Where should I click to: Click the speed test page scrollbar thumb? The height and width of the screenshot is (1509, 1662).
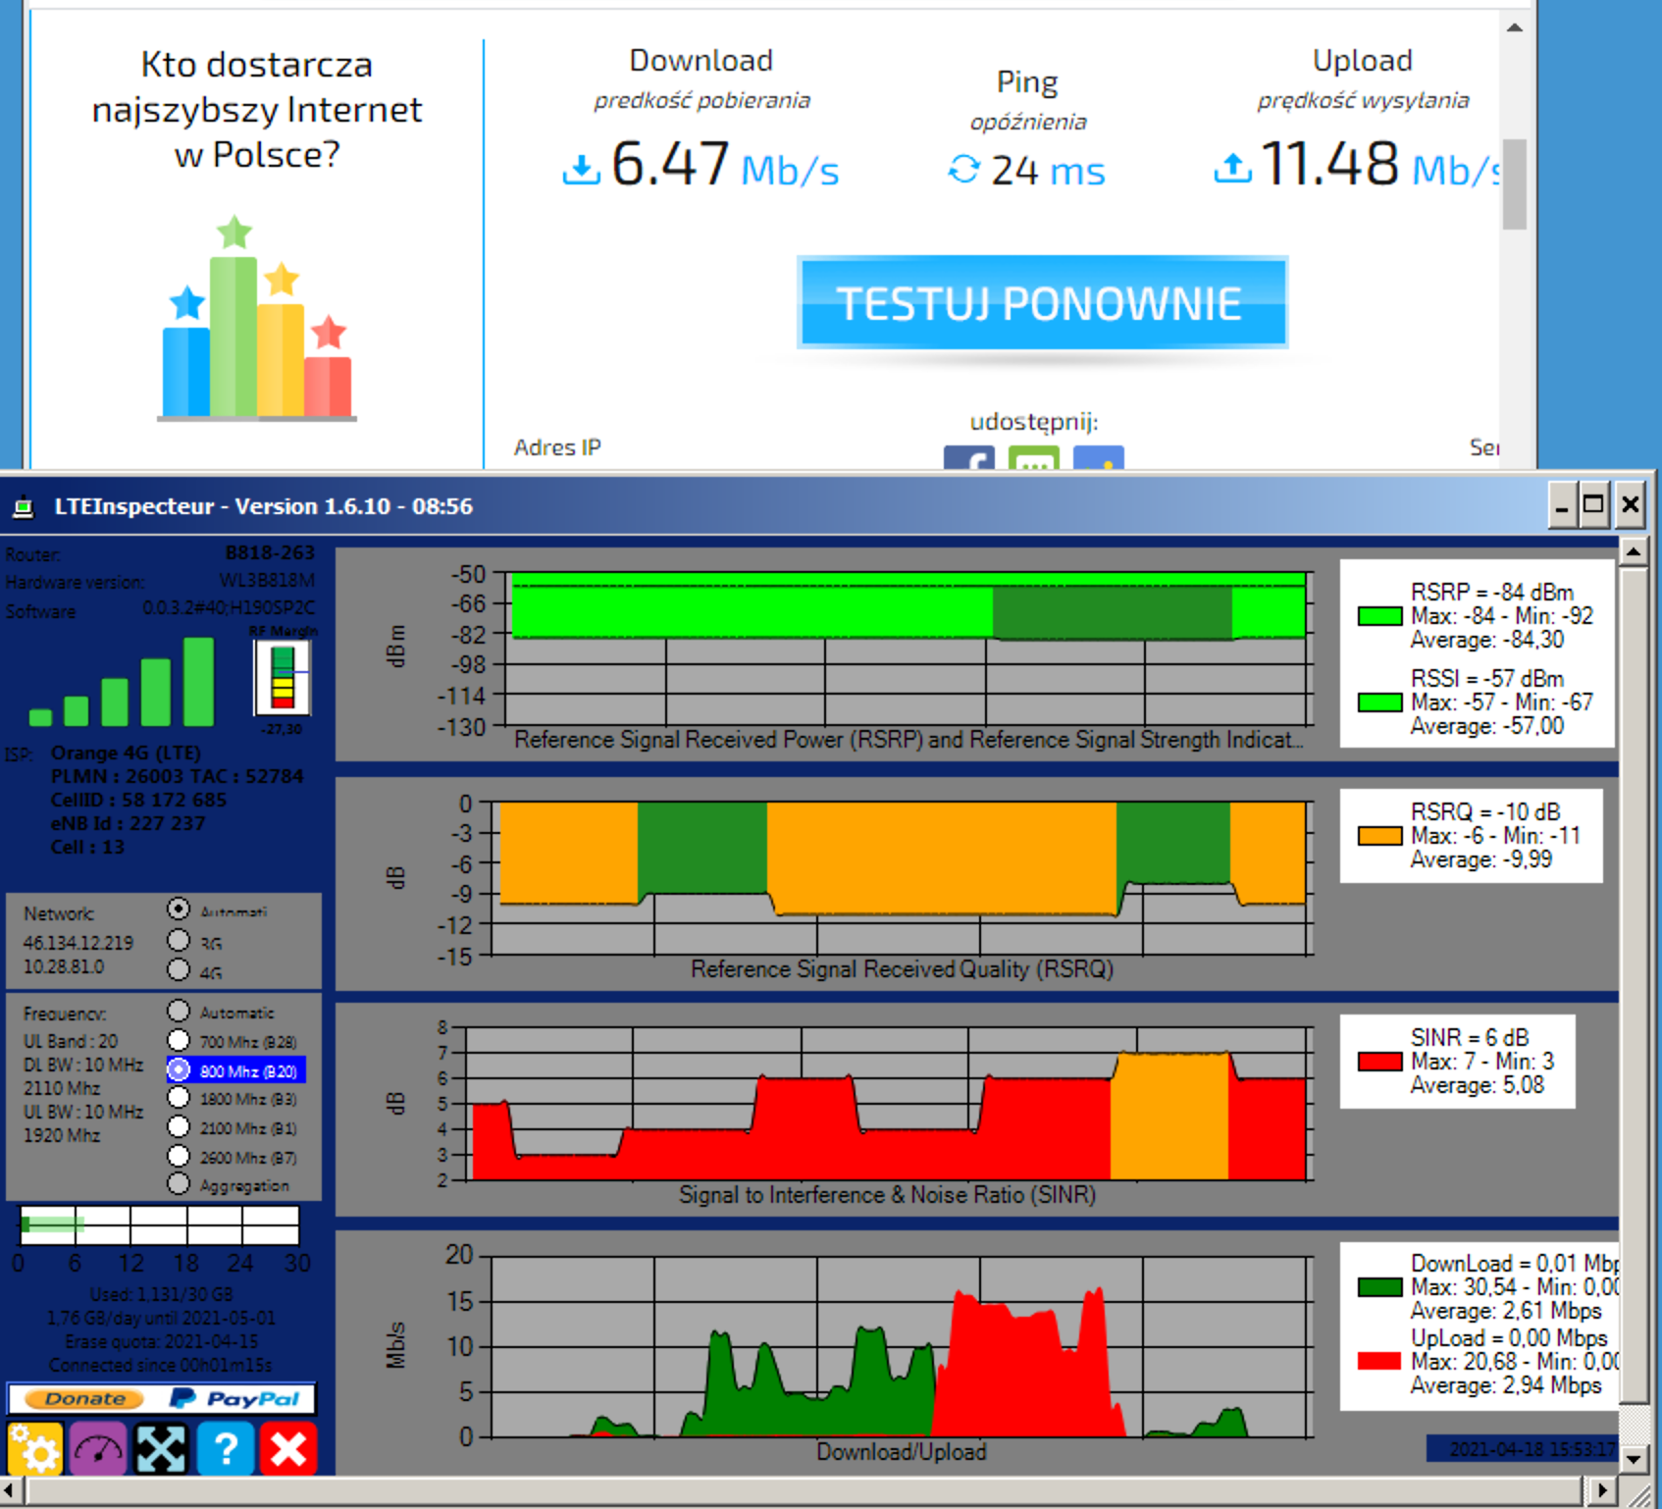1515,183
